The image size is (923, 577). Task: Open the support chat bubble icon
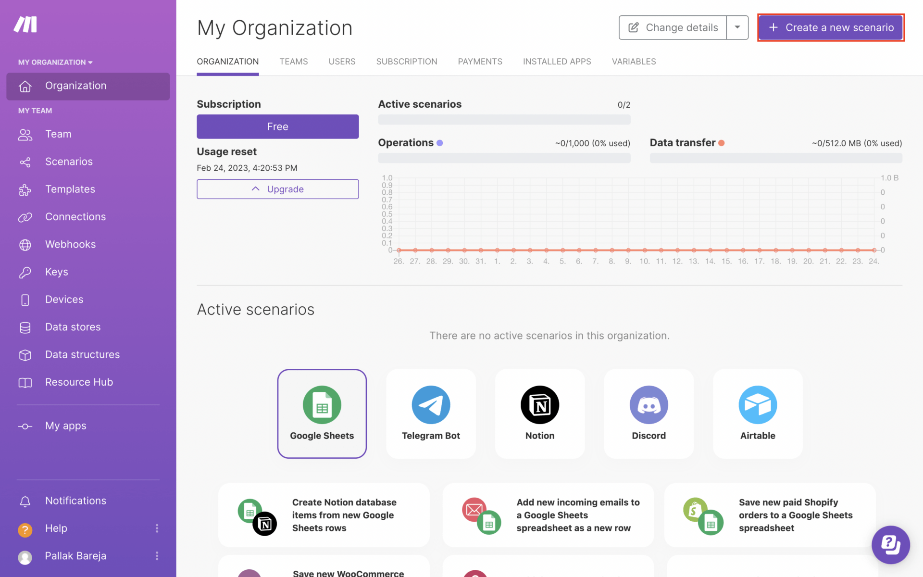pos(890,545)
